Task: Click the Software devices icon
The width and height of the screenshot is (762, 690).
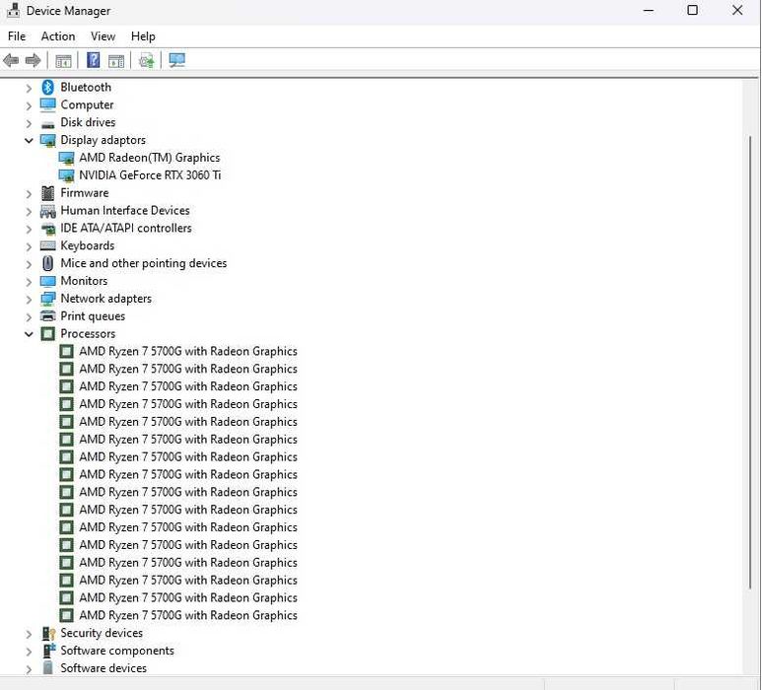Action: pos(47,667)
